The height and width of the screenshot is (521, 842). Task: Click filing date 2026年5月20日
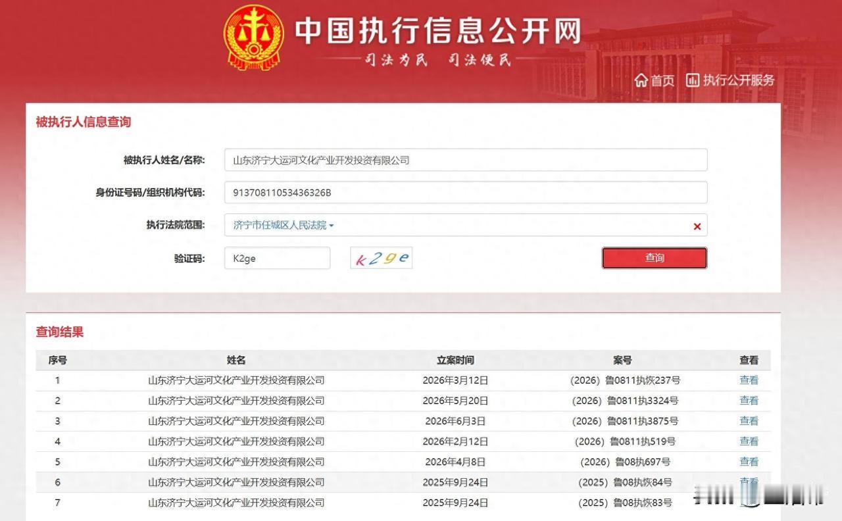tap(455, 401)
